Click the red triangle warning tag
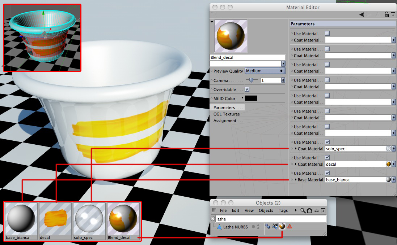 [x=290, y=226]
